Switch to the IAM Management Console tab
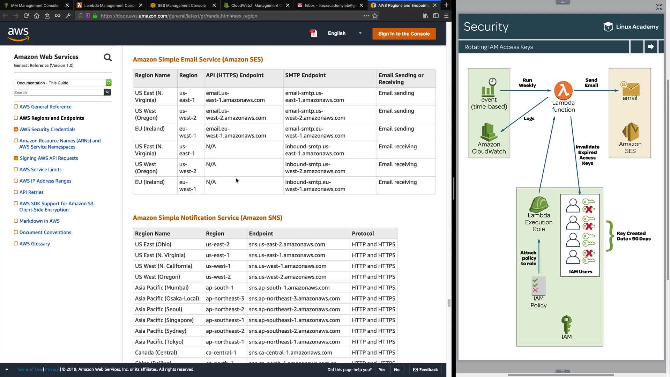This screenshot has width=670, height=377. click(x=34, y=5)
